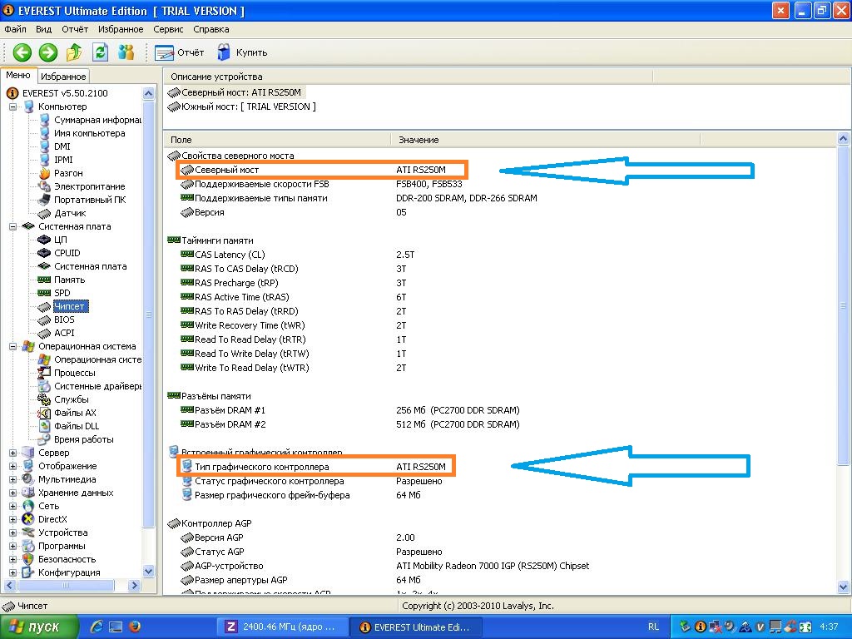Image resolution: width=852 pixels, height=639 pixels.
Task: Open the Справка menu
Action: 211,29
